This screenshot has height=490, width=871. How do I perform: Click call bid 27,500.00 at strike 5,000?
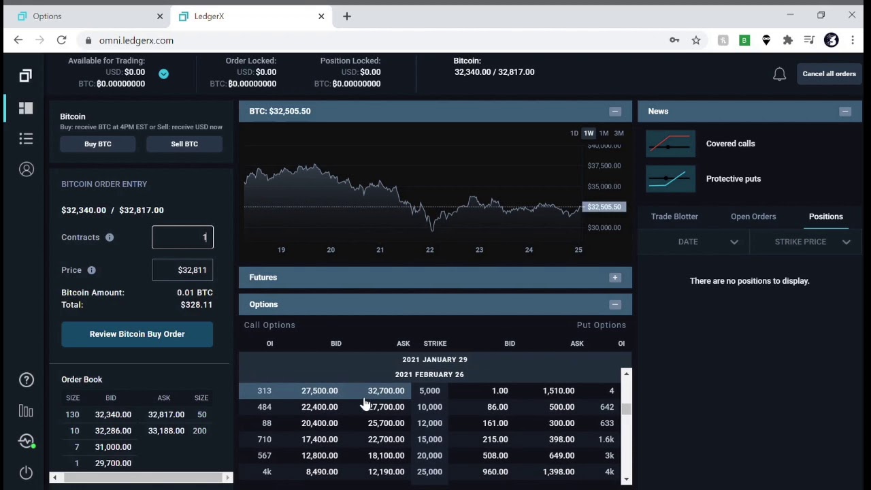(319, 391)
